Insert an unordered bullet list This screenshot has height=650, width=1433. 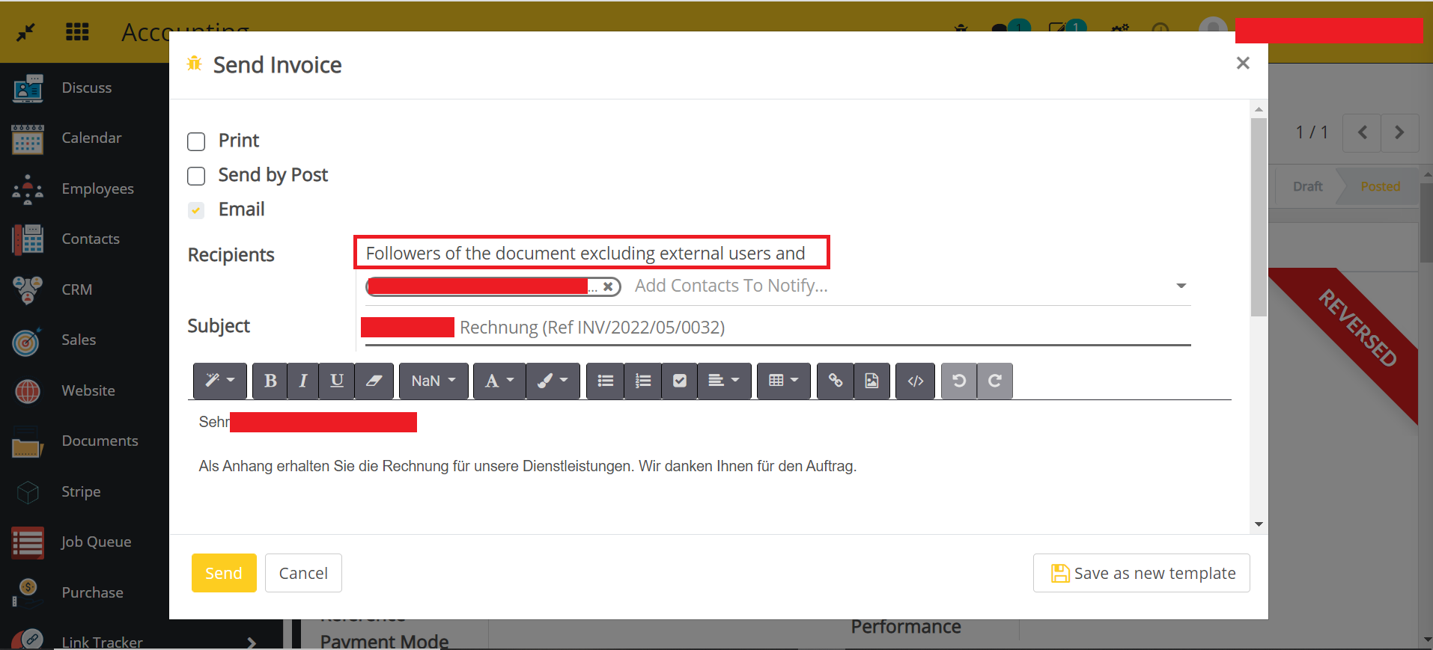605,381
